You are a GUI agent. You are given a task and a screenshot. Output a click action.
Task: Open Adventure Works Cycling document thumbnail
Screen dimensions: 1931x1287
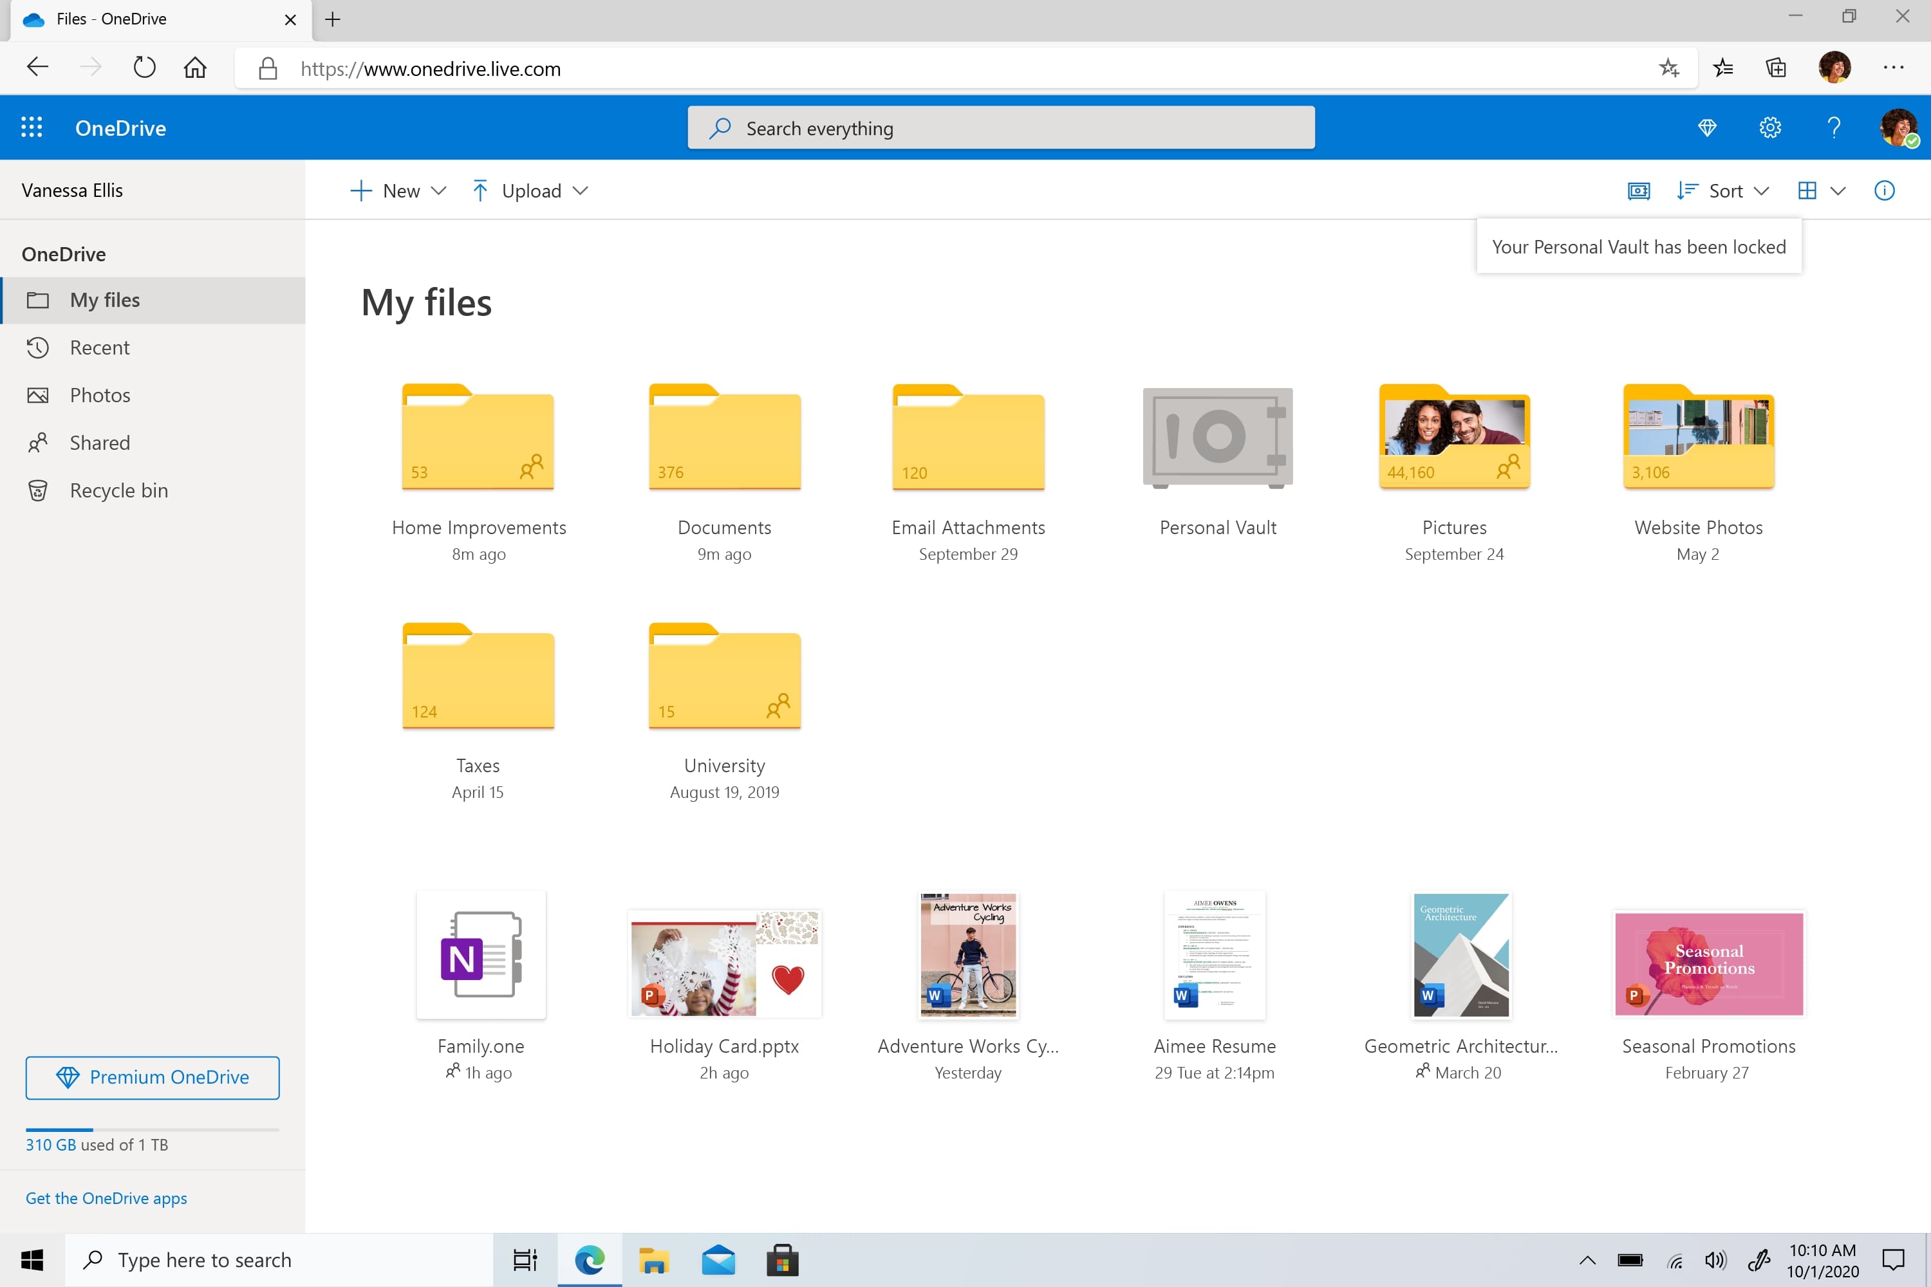point(968,954)
